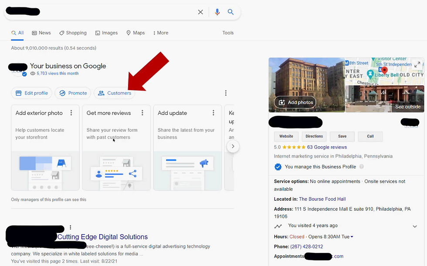Switch to the News tab
Screen dimensions: 427x266
point(41,33)
